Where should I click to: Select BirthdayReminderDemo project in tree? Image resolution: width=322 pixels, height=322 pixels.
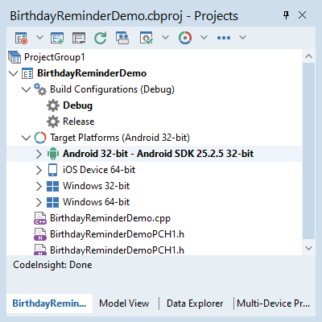(x=92, y=73)
